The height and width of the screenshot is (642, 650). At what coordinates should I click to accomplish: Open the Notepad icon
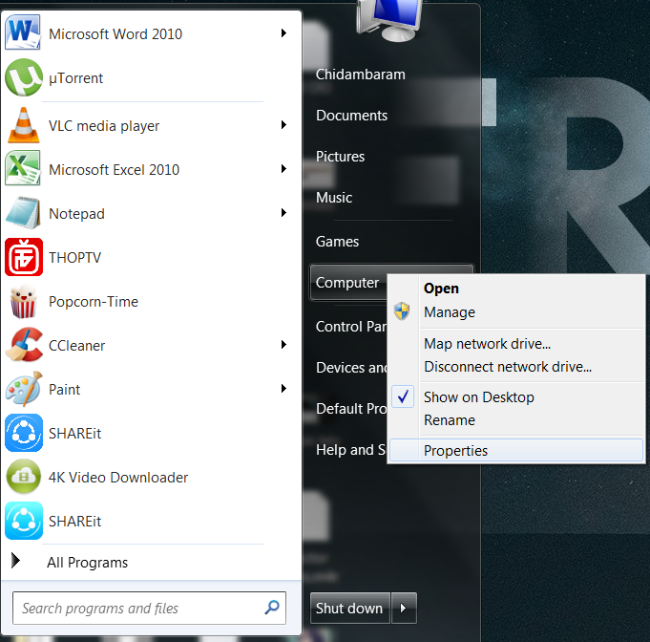pos(23,213)
